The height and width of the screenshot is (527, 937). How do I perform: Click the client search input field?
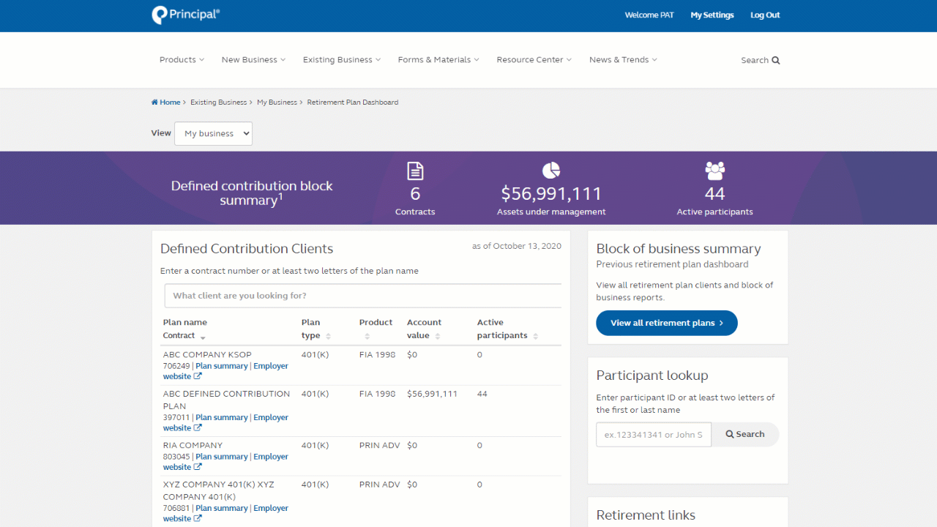(x=364, y=296)
